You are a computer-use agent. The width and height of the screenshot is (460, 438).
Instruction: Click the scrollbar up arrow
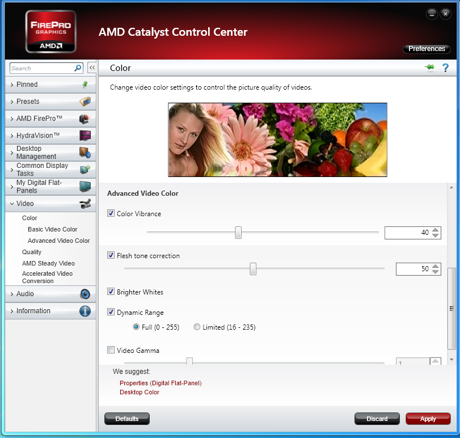pos(451,187)
